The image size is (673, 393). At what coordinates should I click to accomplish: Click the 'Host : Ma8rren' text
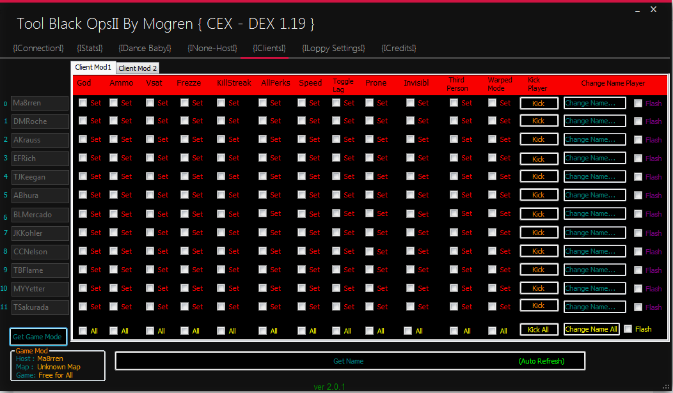coord(40,358)
